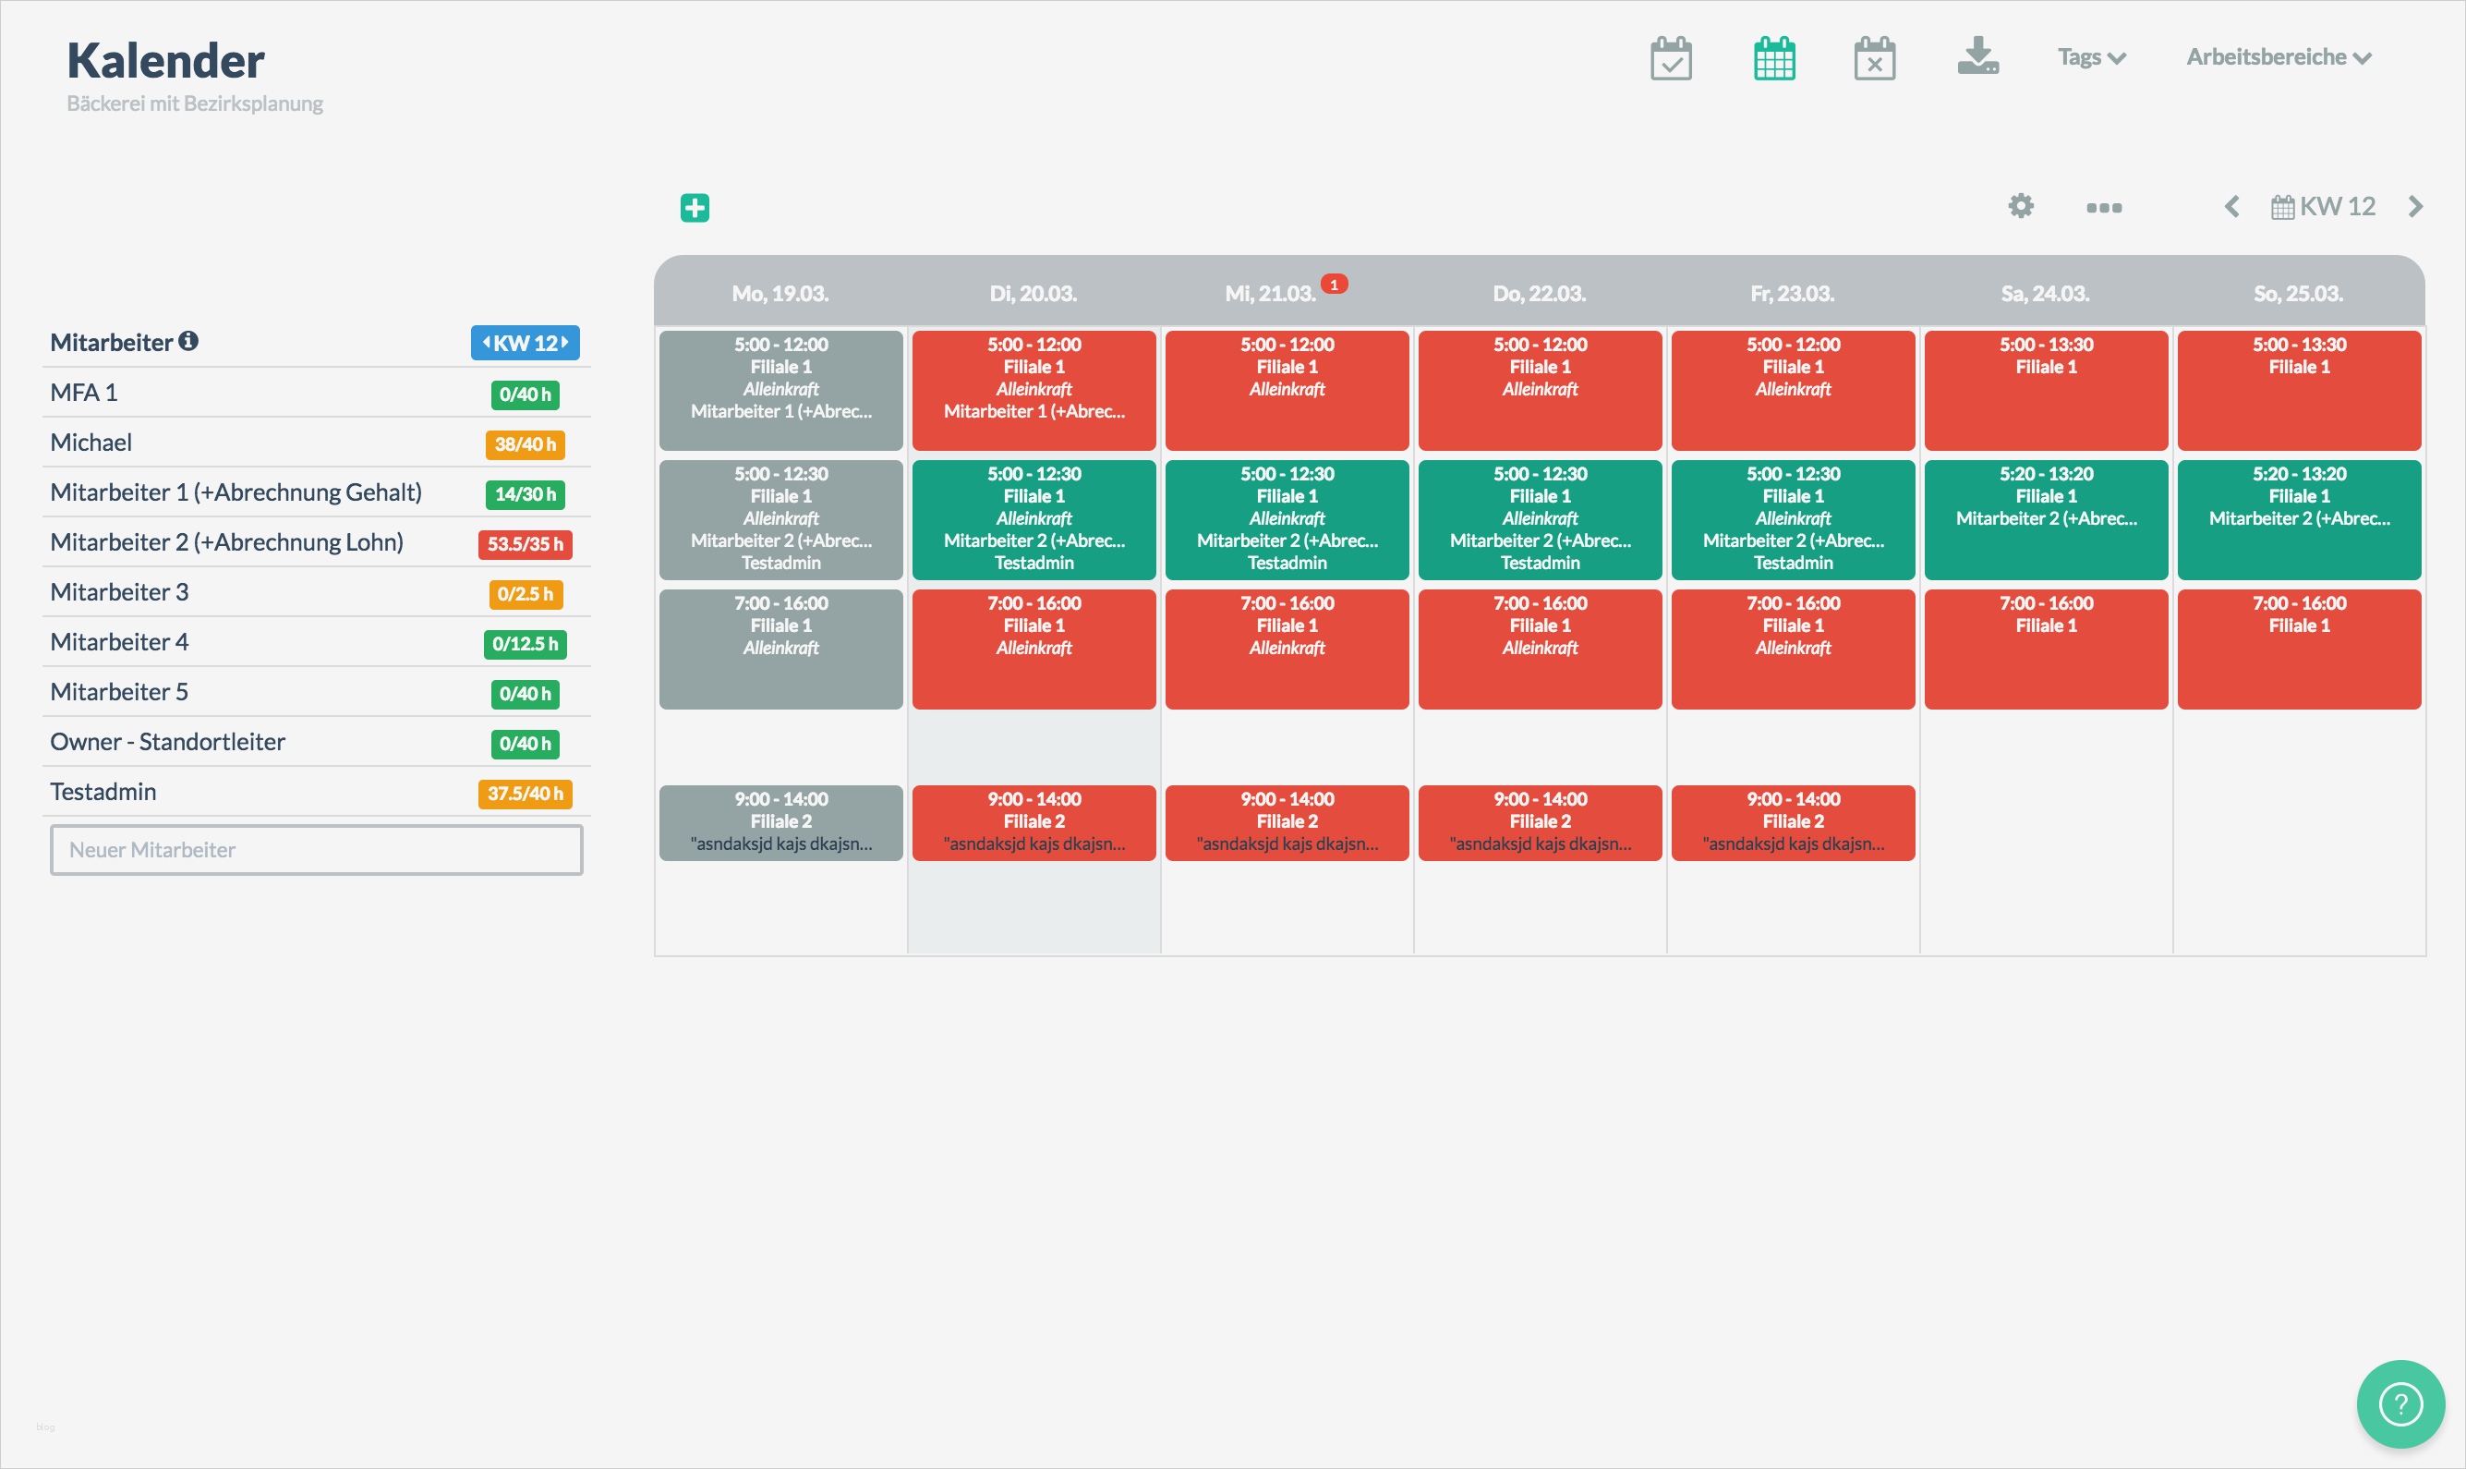Click the green plus add shift icon
The height and width of the screenshot is (1469, 2466).
pyautogui.click(x=695, y=208)
